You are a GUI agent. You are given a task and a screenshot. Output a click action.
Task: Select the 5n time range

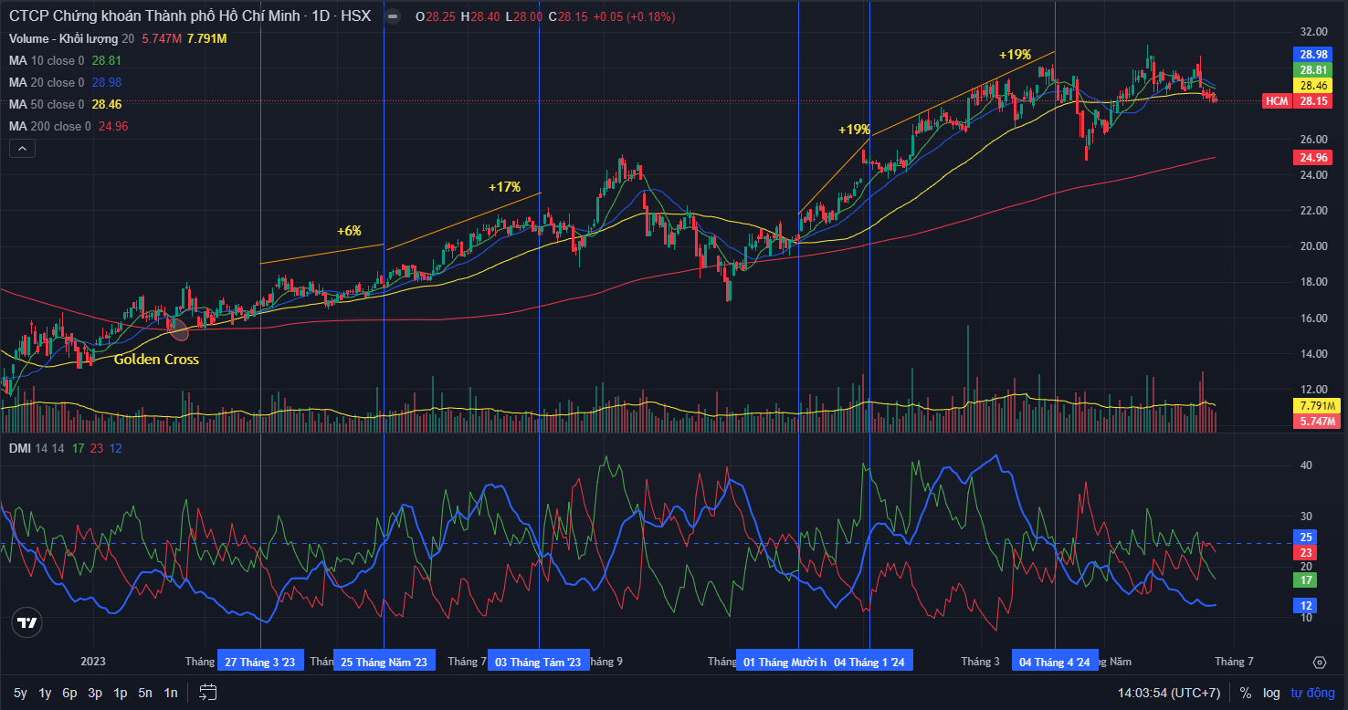(145, 693)
